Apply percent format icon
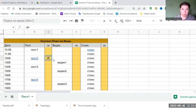The image size is (196, 110). (110, 21)
